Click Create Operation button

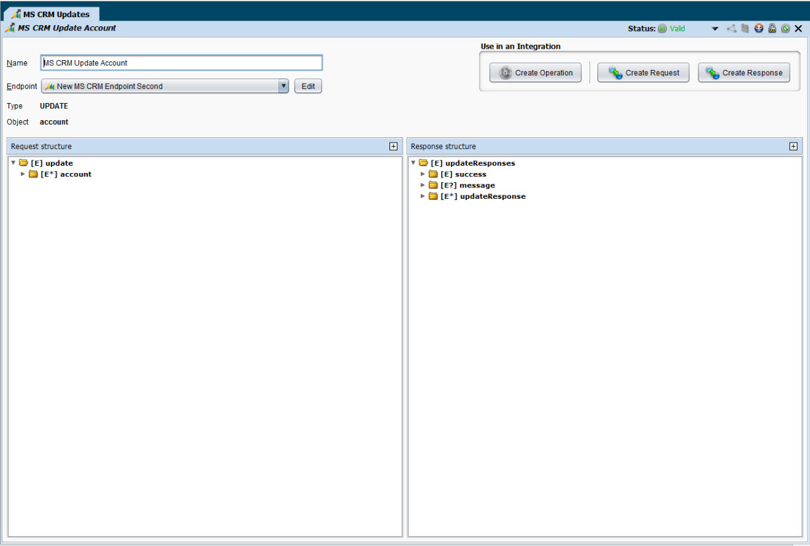tap(535, 73)
